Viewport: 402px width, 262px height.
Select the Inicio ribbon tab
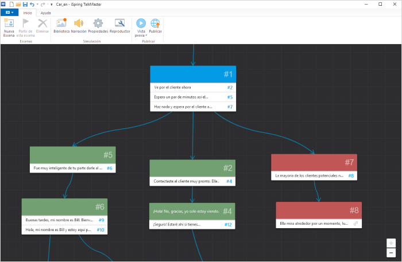(x=27, y=13)
